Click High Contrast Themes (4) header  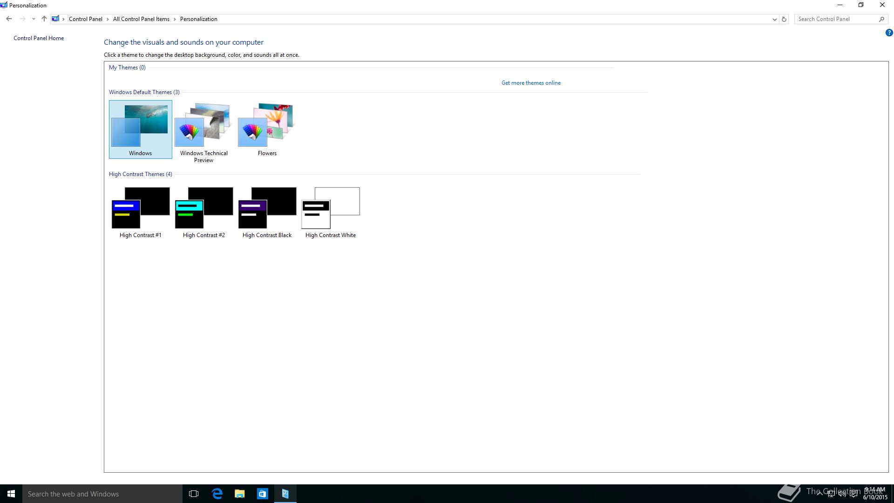pyautogui.click(x=141, y=174)
